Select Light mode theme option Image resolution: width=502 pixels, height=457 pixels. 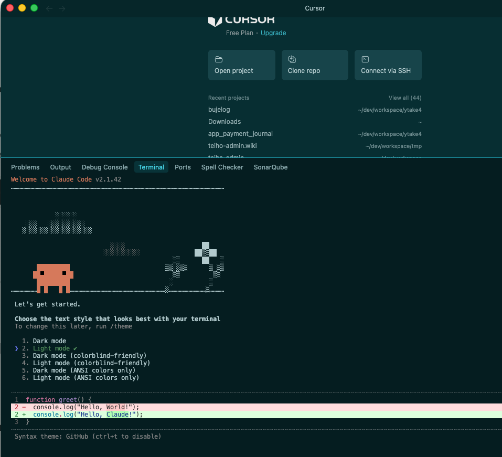(51, 348)
